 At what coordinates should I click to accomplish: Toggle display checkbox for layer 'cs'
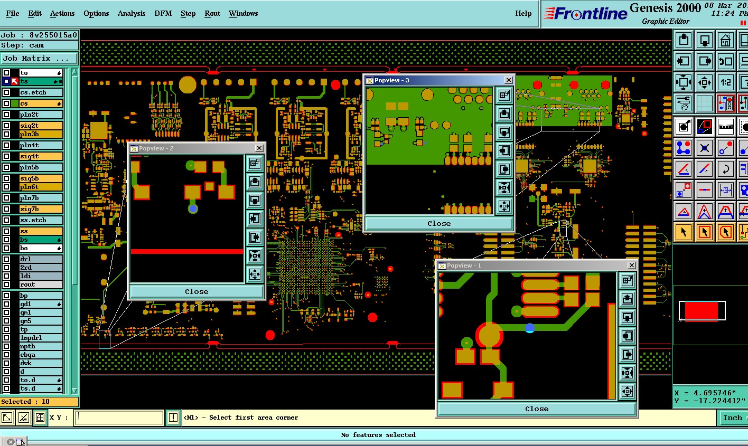pyautogui.click(x=6, y=103)
